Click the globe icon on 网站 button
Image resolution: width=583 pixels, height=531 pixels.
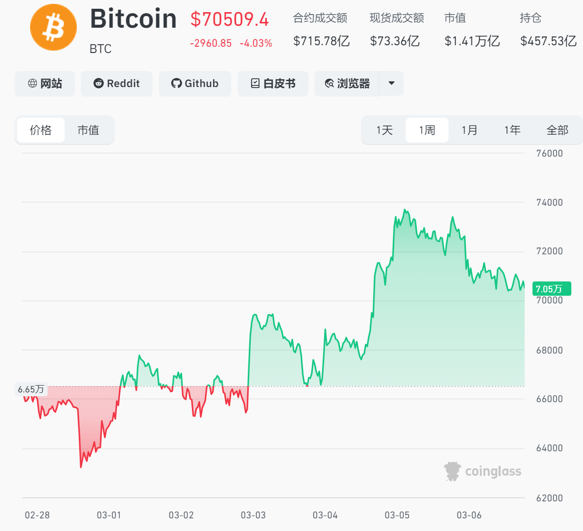click(x=33, y=84)
